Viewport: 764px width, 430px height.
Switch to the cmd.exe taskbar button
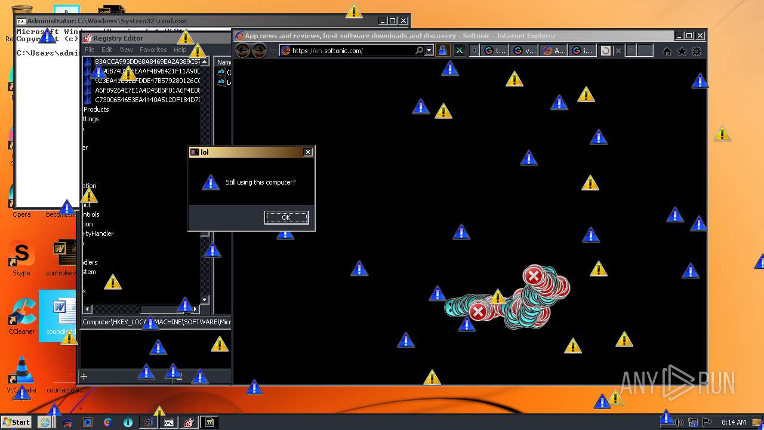169,422
